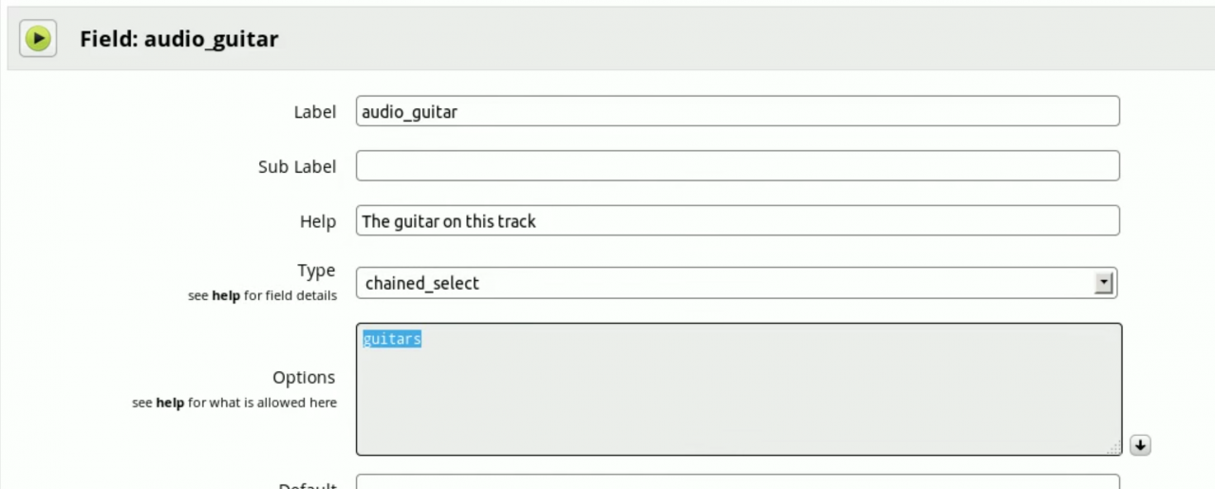Click the down-arrow button beside Options textarea
This screenshot has height=489, width=1215.
coord(1140,445)
